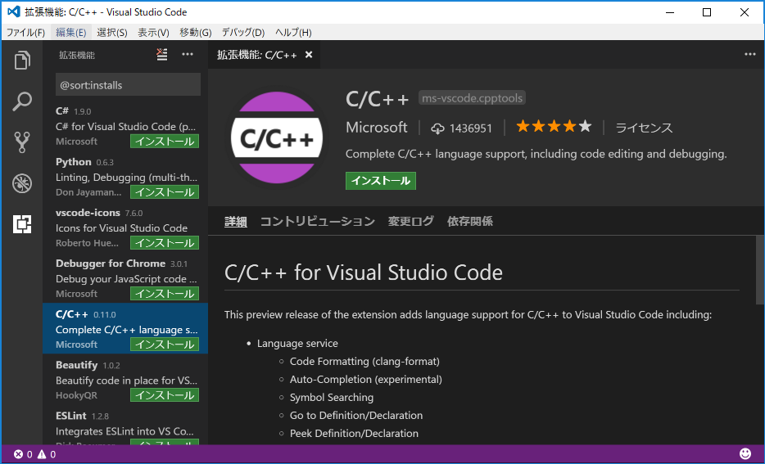
Task: Open editor more actions ellipsis
Action: coord(750,54)
